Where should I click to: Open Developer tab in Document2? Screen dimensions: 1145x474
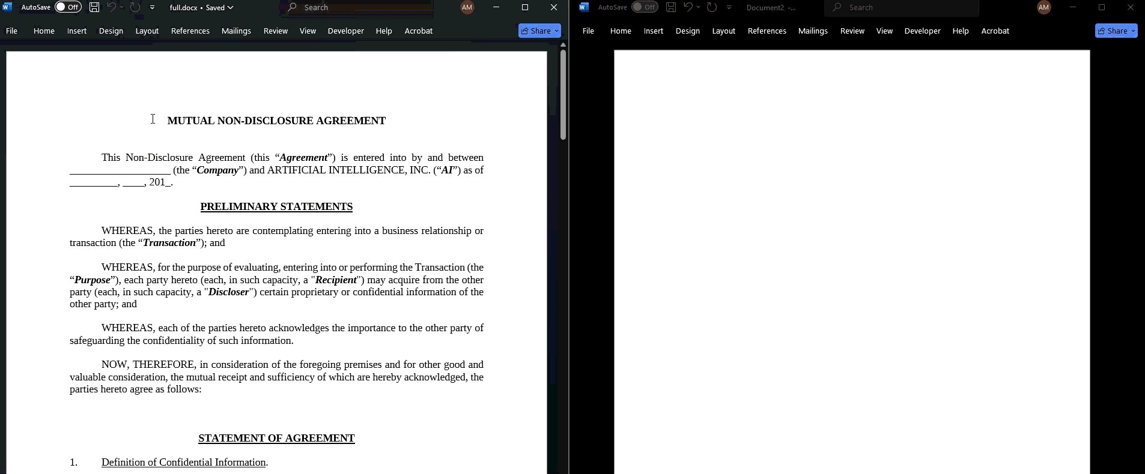pyautogui.click(x=923, y=31)
